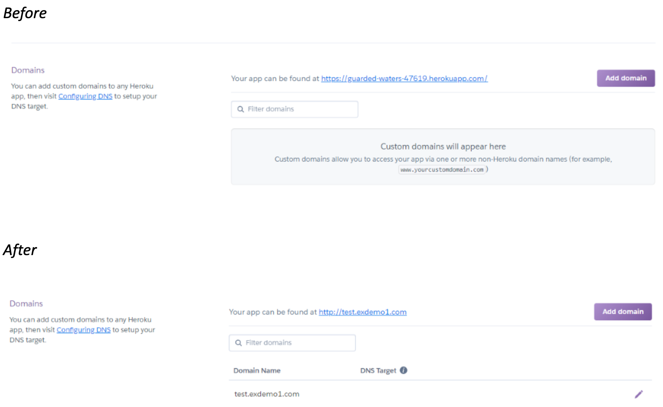Viewport: 663px width, 407px height.
Task: Click the search icon in the Before filter field
Action: pyautogui.click(x=241, y=109)
